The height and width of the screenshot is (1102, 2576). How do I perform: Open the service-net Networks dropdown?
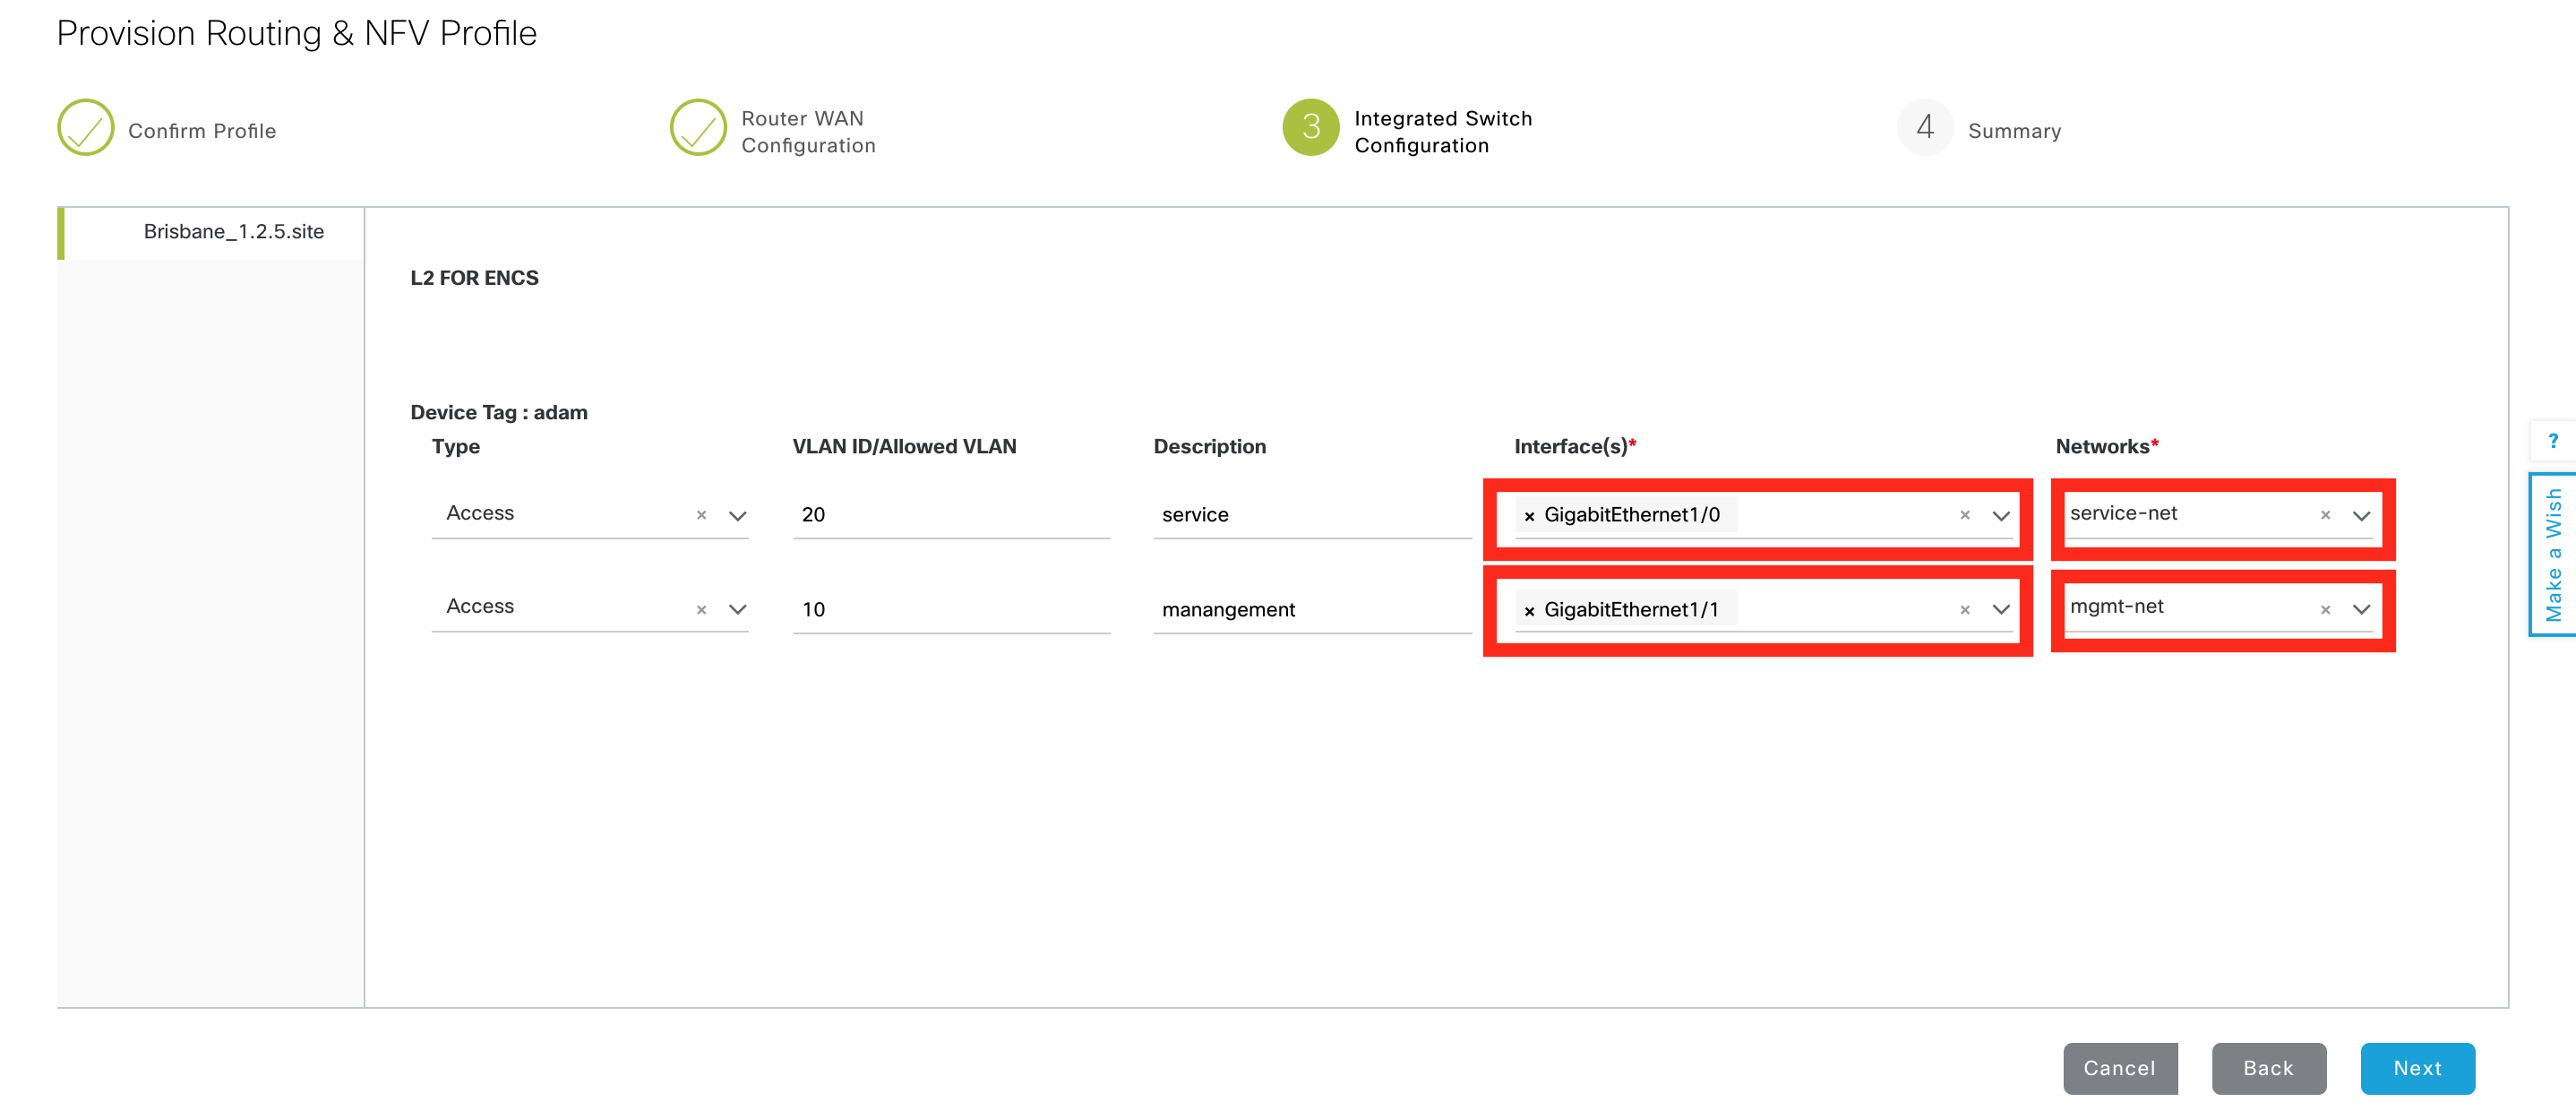[2361, 516]
